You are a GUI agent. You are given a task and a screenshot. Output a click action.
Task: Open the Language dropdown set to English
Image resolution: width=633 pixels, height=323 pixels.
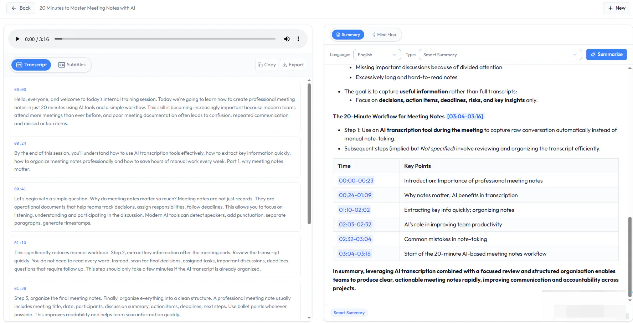coord(377,55)
